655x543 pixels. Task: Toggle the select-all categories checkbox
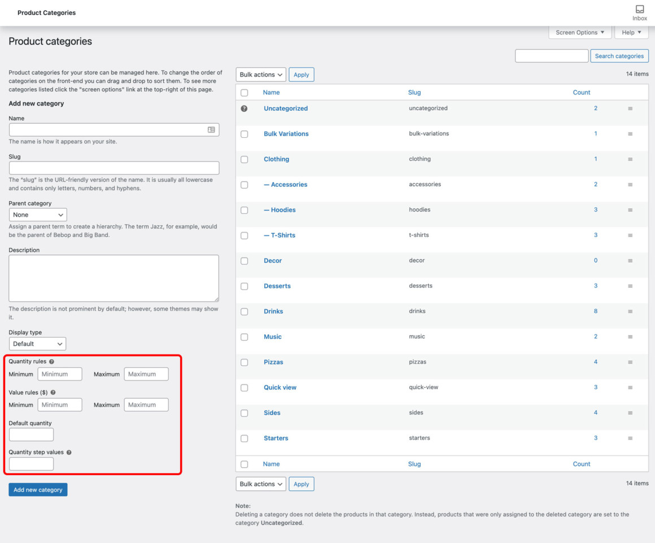(244, 92)
